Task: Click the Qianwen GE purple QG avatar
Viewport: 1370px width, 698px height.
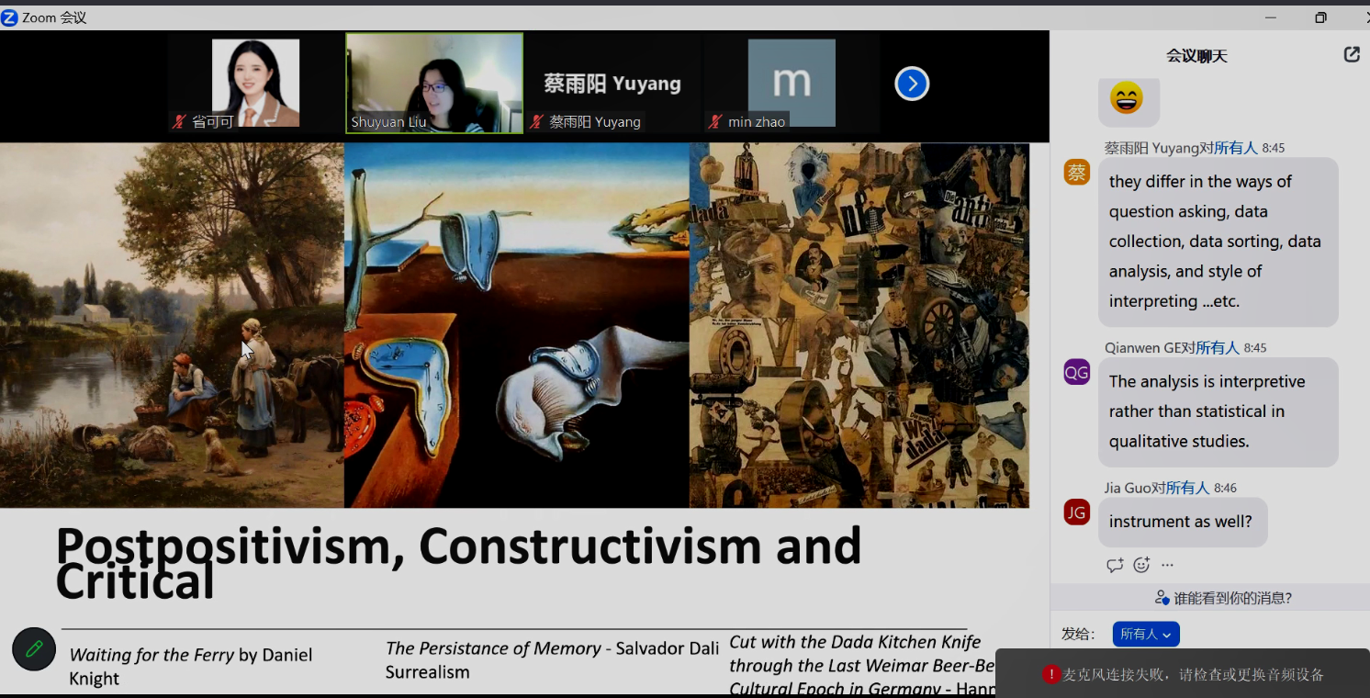Action: [x=1077, y=372]
